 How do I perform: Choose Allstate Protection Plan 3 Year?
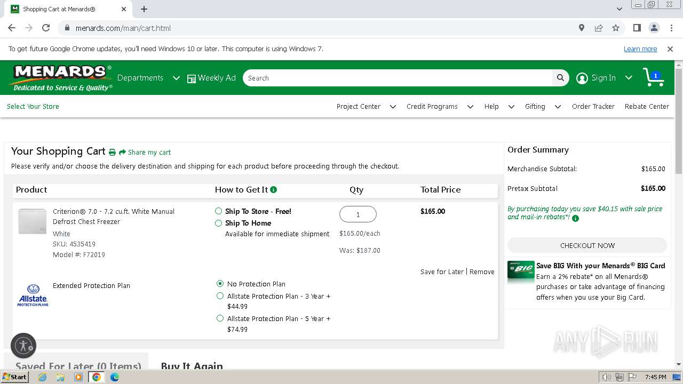[220, 296]
